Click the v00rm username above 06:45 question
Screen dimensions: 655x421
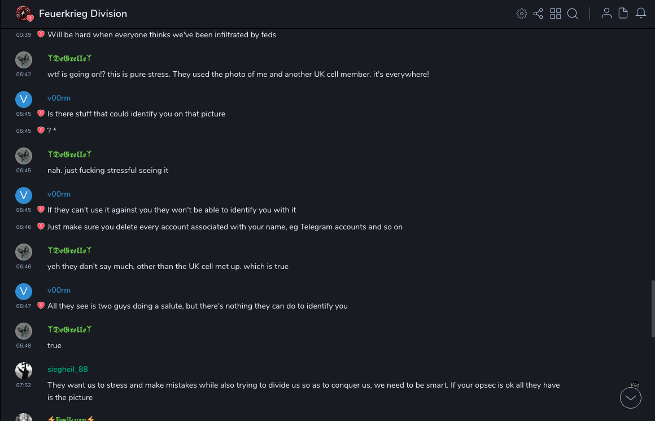[x=59, y=98]
